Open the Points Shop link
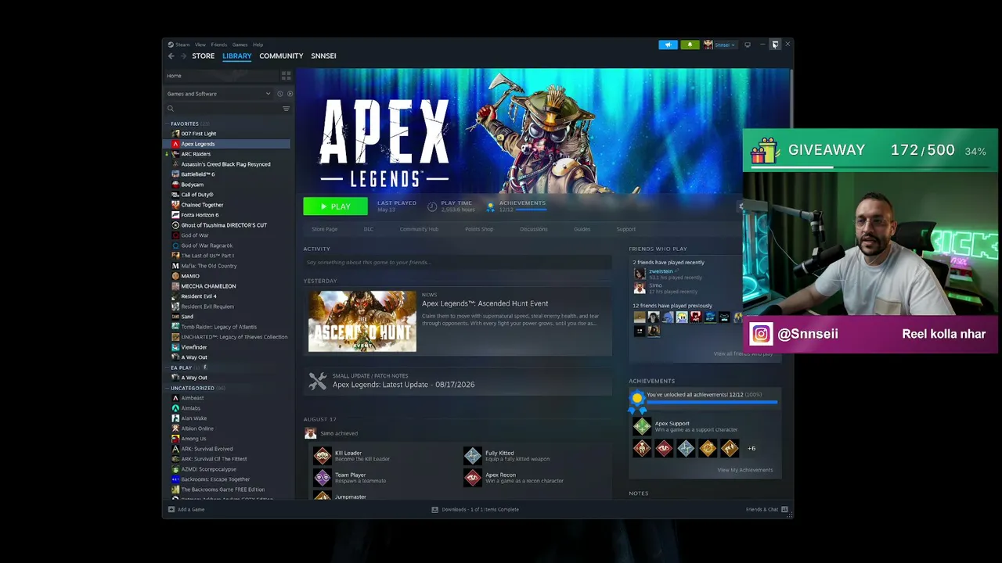The width and height of the screenshot is (1002, 563). pyautogui.click(x=479, y=229)
